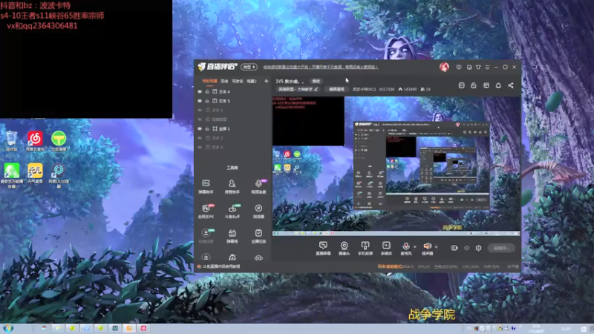The width and height of the screenshot is (594, 334).
Task: Add a 多媒体 multimedia source
Action: pos(386,249)
